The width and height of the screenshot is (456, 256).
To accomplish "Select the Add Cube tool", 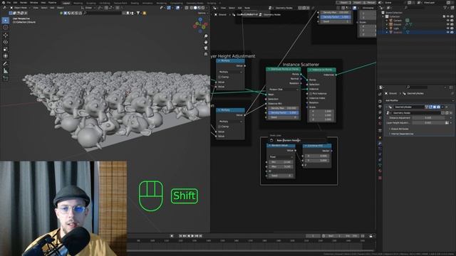I will click(x=6, y=78).
